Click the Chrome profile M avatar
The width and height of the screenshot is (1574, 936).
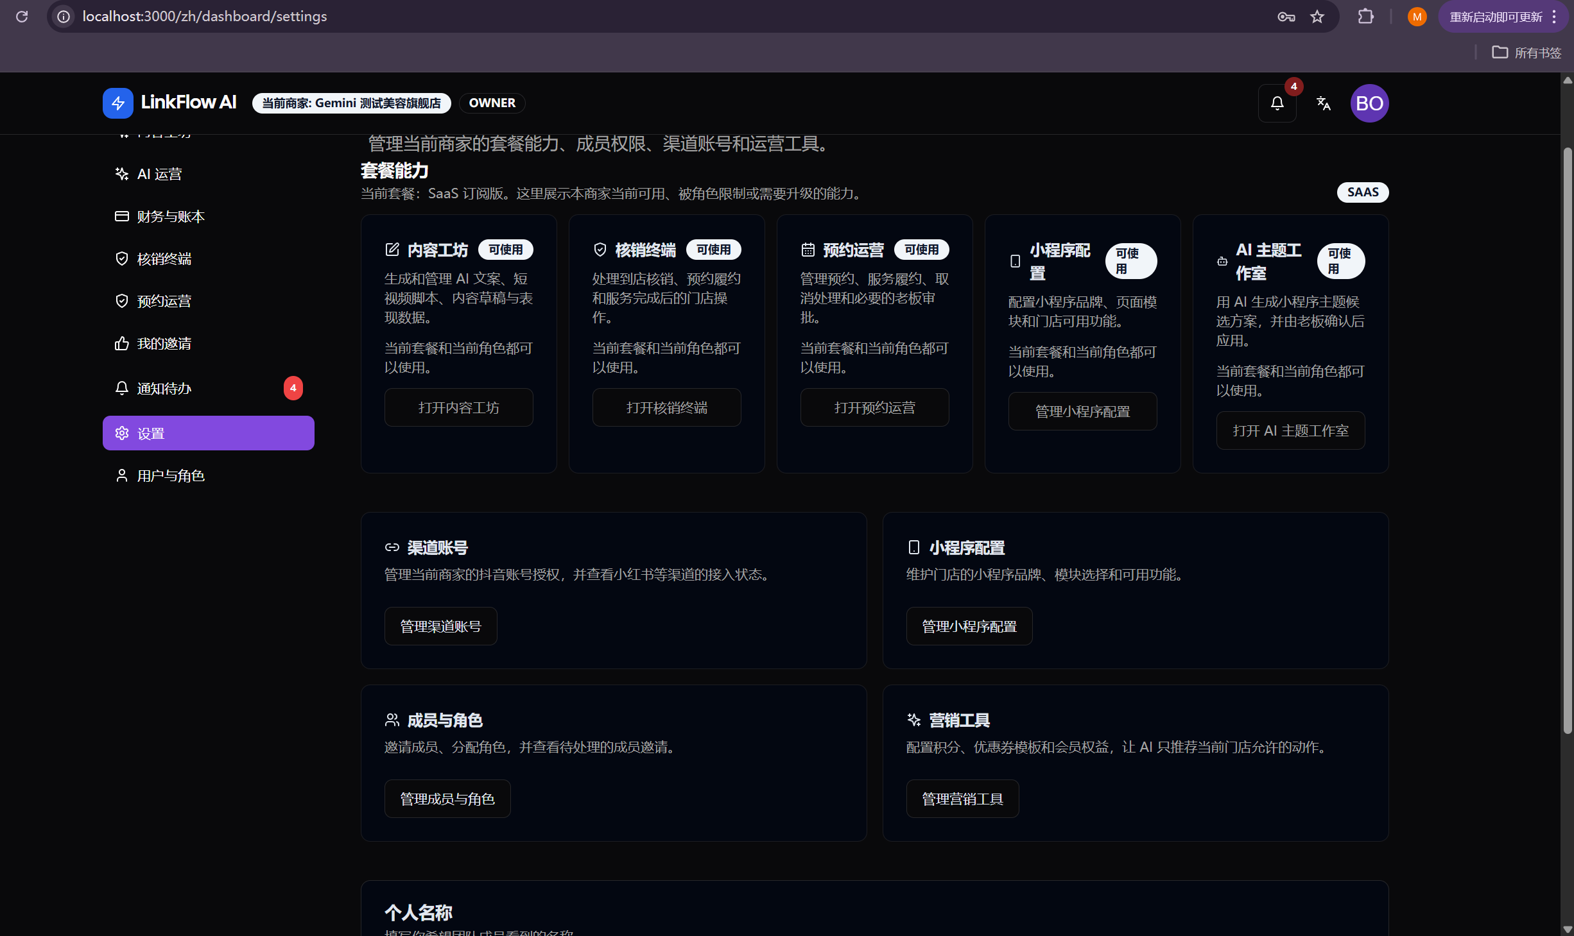[1417, 17]
